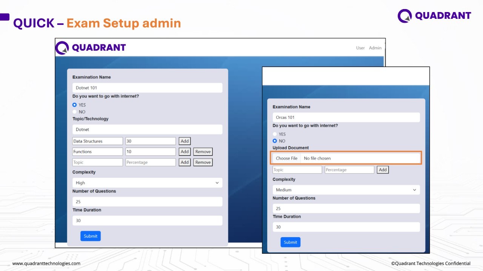
Task: Click percentage field containing 30
Action: pos(151,141)
